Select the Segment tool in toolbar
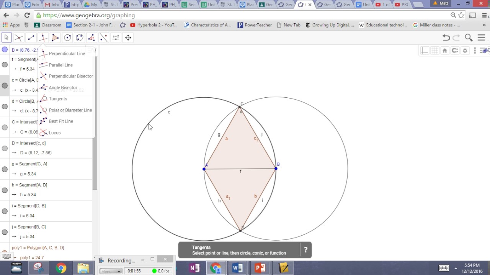This screenshot has height=275, width=490. click(x=31, y=37)
